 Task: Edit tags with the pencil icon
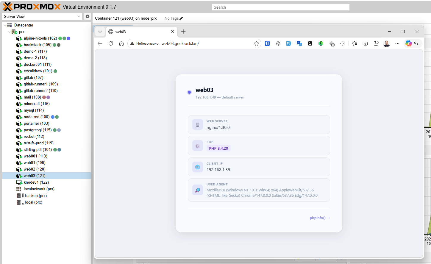[181, 18]
